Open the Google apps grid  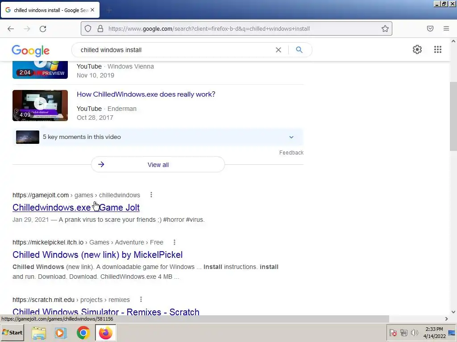pos(437,49)
